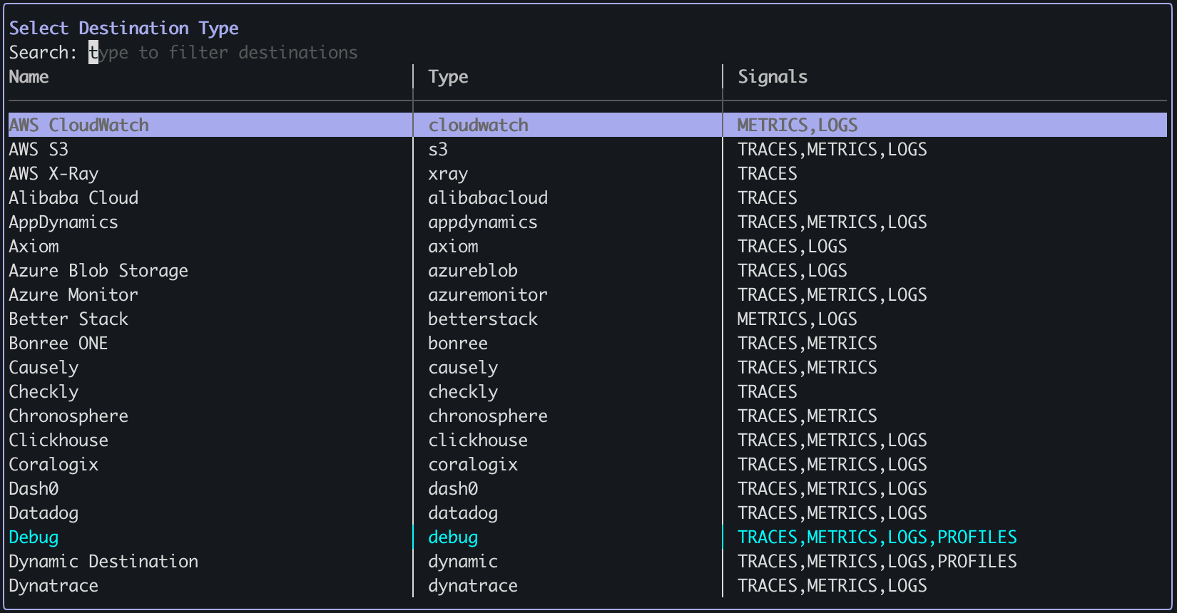Click the alibabacloud type cell

click(x=488, y=198)
